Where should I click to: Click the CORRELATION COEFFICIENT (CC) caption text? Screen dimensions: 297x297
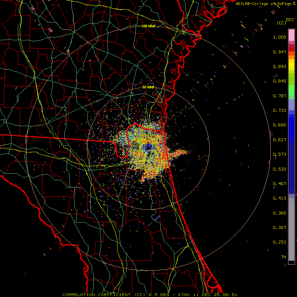[104, 295]
